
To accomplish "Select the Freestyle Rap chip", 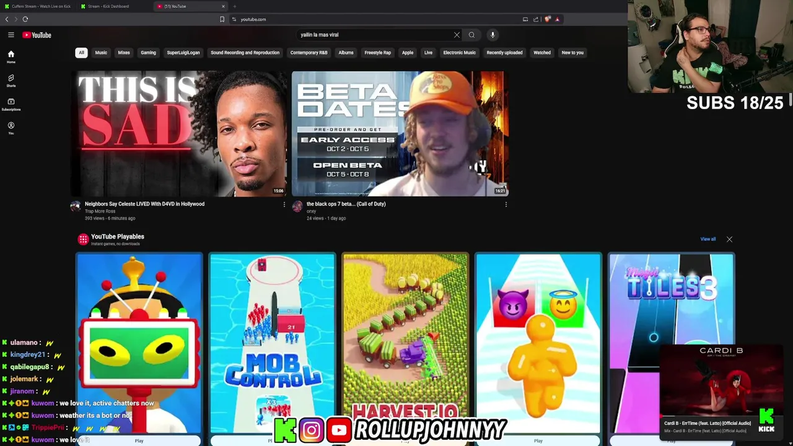I will pyautogui.click(x=377, y=53).
